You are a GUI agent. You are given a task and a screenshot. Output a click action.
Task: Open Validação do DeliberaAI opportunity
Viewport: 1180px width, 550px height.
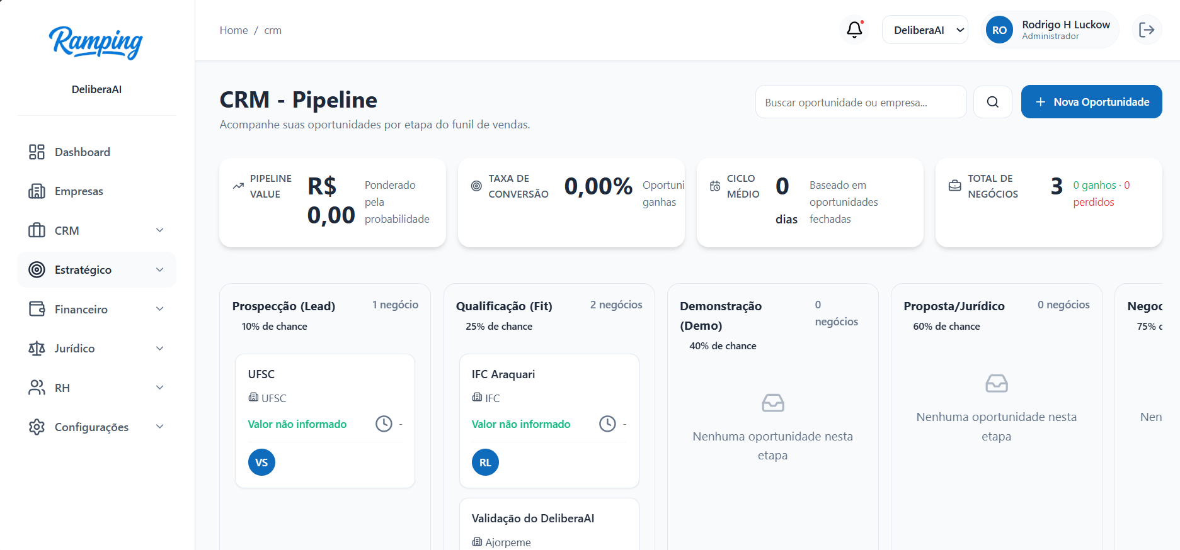point(533,518)
